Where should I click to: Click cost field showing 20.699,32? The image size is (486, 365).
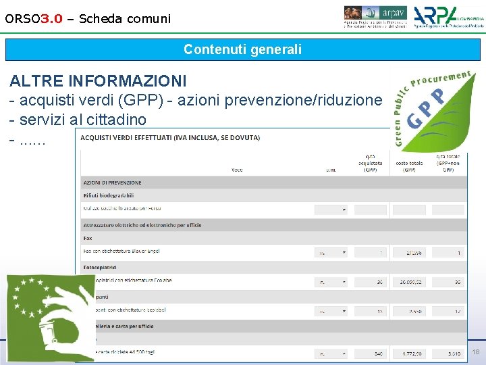click(x=409, y=282)
